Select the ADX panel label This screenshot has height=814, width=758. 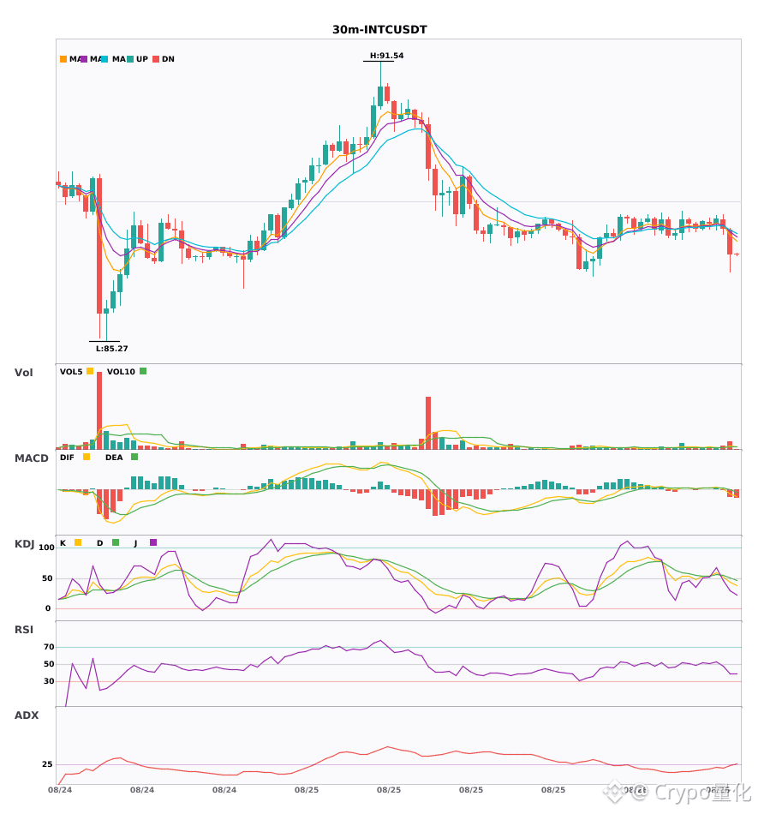pyautogui.click(x=27, y=715)
